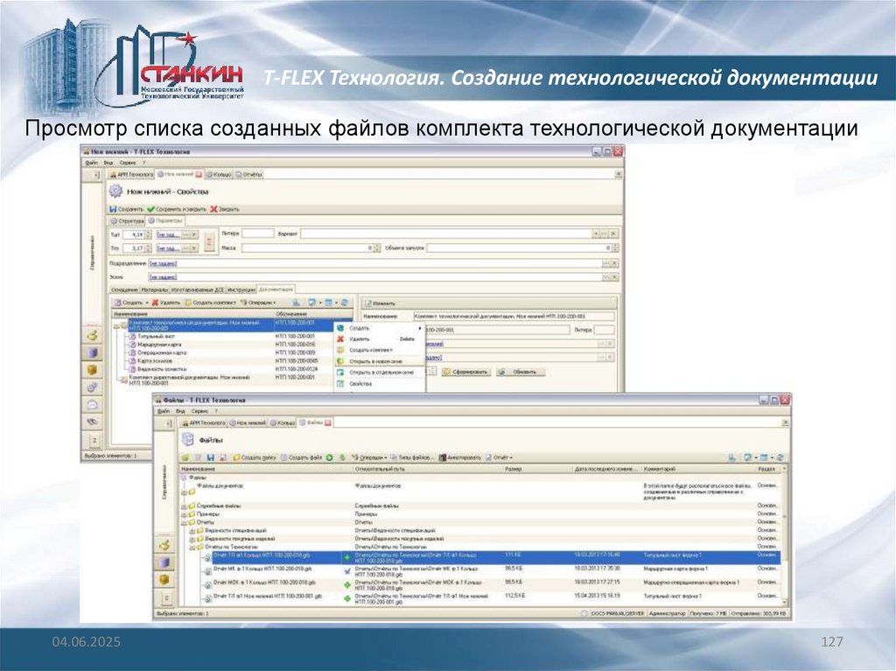The height and width of the screenshot is (671, 896).
Task: Open the 'Изготавливаемые ДСЕ' tab
Action: point(198,290)
